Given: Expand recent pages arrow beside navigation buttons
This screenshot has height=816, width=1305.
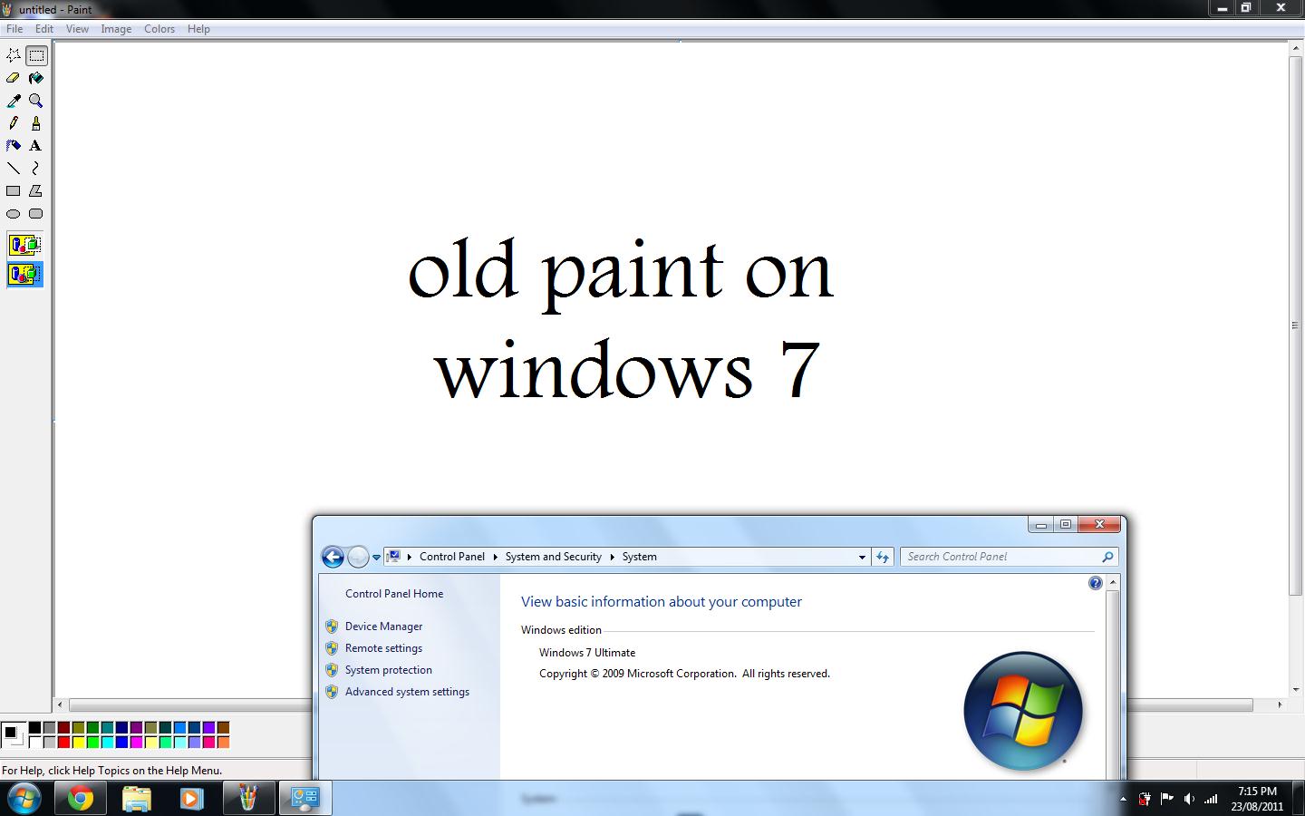Looking at the screenshot, I should [x=376, y=558].
